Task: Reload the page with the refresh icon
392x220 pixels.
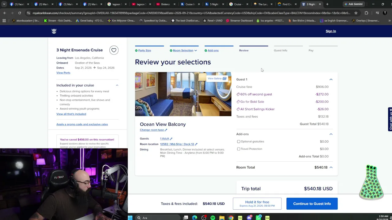Action: click(x=20, y=13)
